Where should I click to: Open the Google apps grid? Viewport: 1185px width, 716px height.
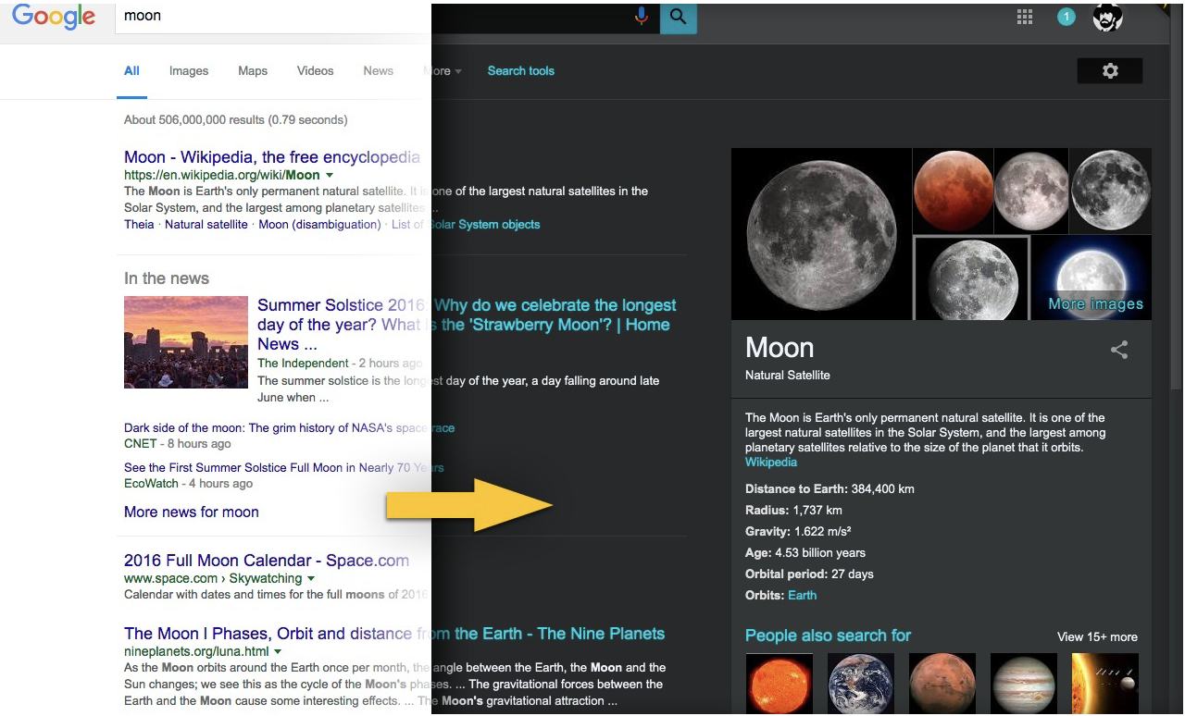1025,18
